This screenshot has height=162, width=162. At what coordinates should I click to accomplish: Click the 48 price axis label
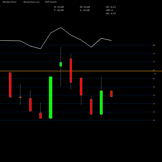tap(154, 104)
